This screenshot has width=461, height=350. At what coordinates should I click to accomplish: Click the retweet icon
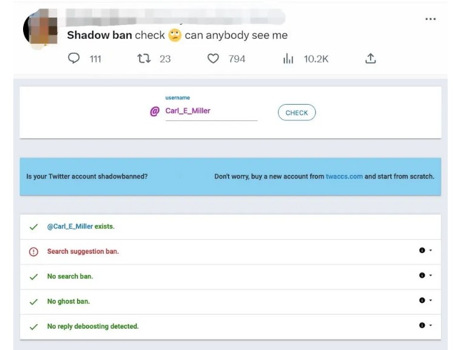pos(144,58)
